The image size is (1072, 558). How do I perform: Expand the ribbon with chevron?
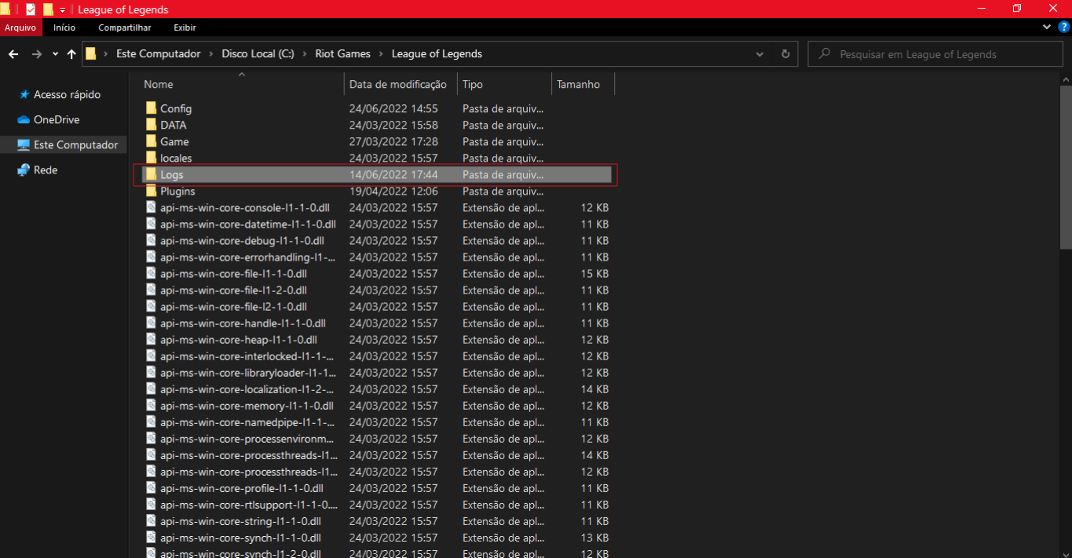pyautogui.click(x=1046, y=27)
